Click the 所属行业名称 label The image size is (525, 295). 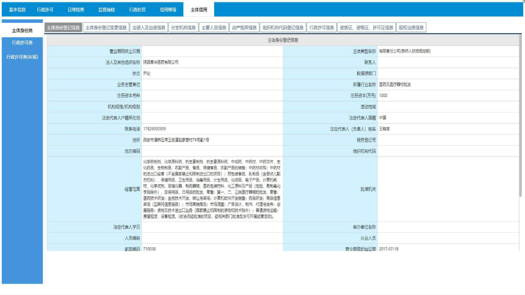pos(364,85)
